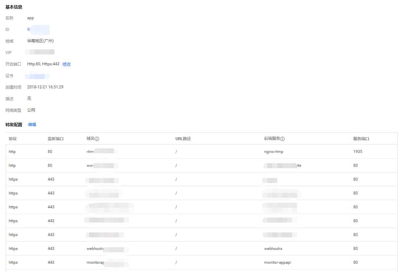
Task: Click 修改 link beside open ports
Action: tap(67, 64)
